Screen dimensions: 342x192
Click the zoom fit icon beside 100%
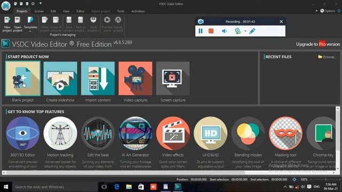tap(294, 179)
